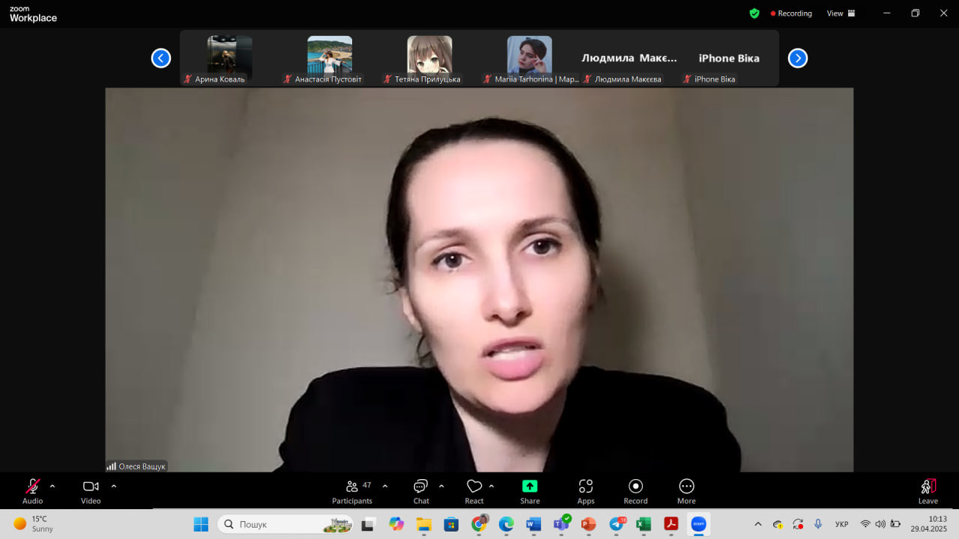Viewport: 959px width, 539px height.
Task: Open the Zoom Apps panel
Action: 586,490
